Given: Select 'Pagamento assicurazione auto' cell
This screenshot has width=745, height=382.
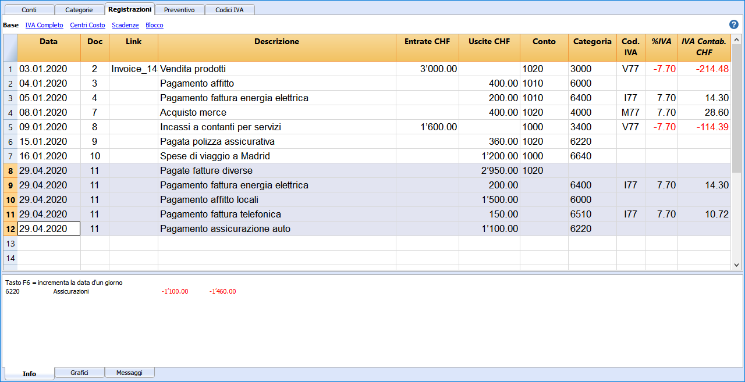Looking at the screenshot, I should tap(276, 229).
